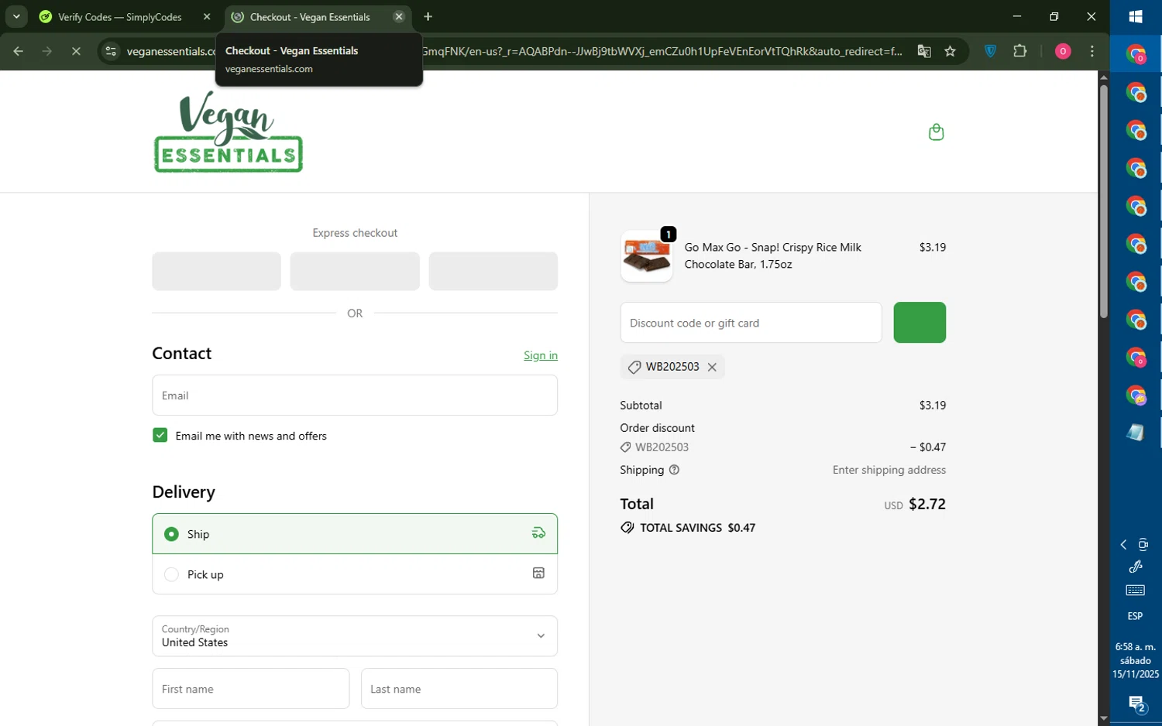Bookmark this page with the star

[x=951, y=52]
